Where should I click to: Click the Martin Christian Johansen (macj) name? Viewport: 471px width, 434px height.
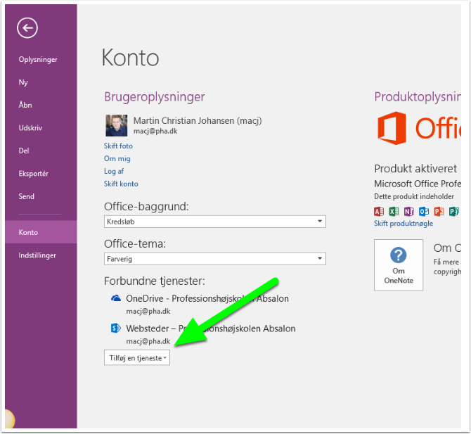198,120
